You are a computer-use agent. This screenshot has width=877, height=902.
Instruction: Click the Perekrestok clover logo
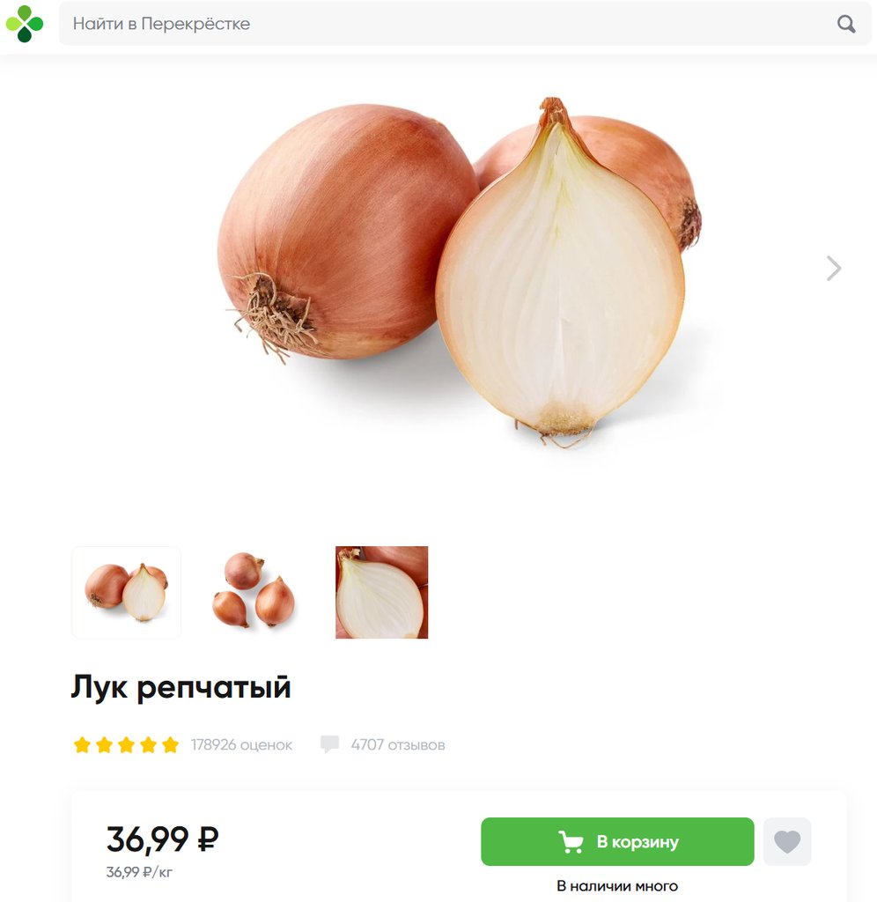pos(24,24)
